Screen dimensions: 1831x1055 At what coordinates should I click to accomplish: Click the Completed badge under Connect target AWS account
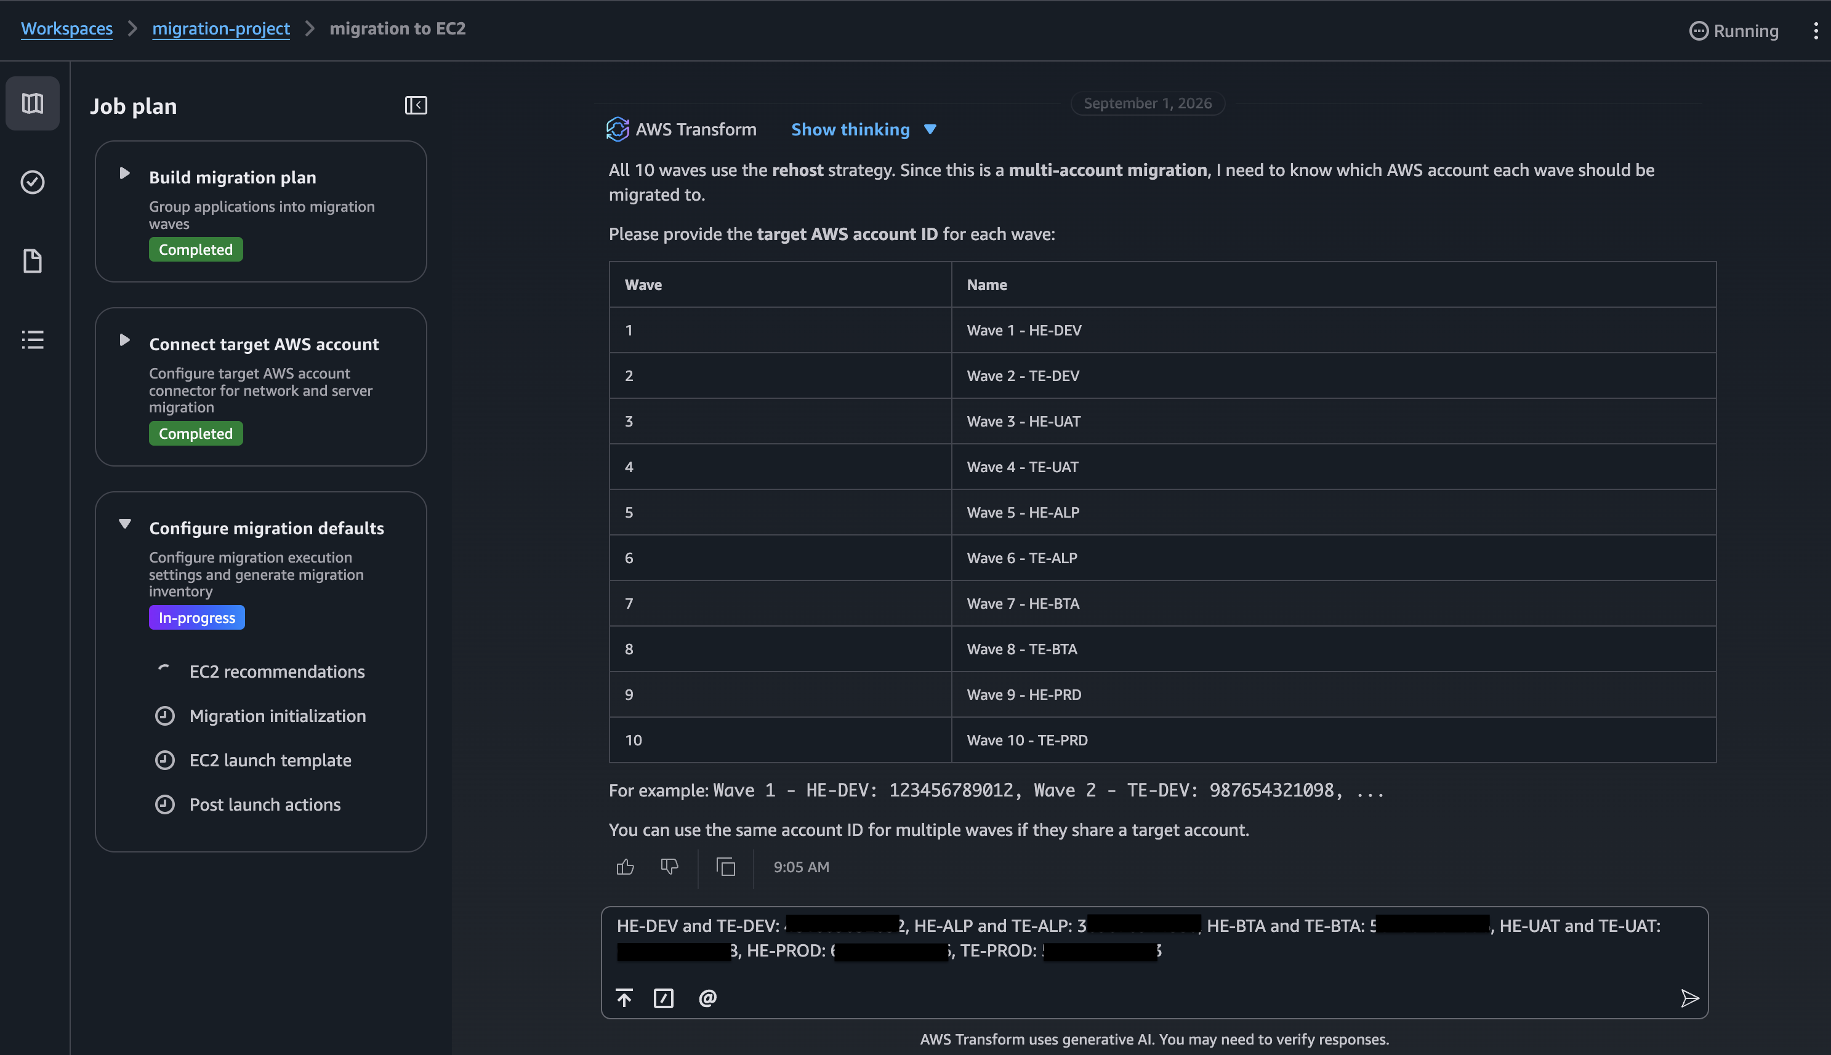point(196,434)
